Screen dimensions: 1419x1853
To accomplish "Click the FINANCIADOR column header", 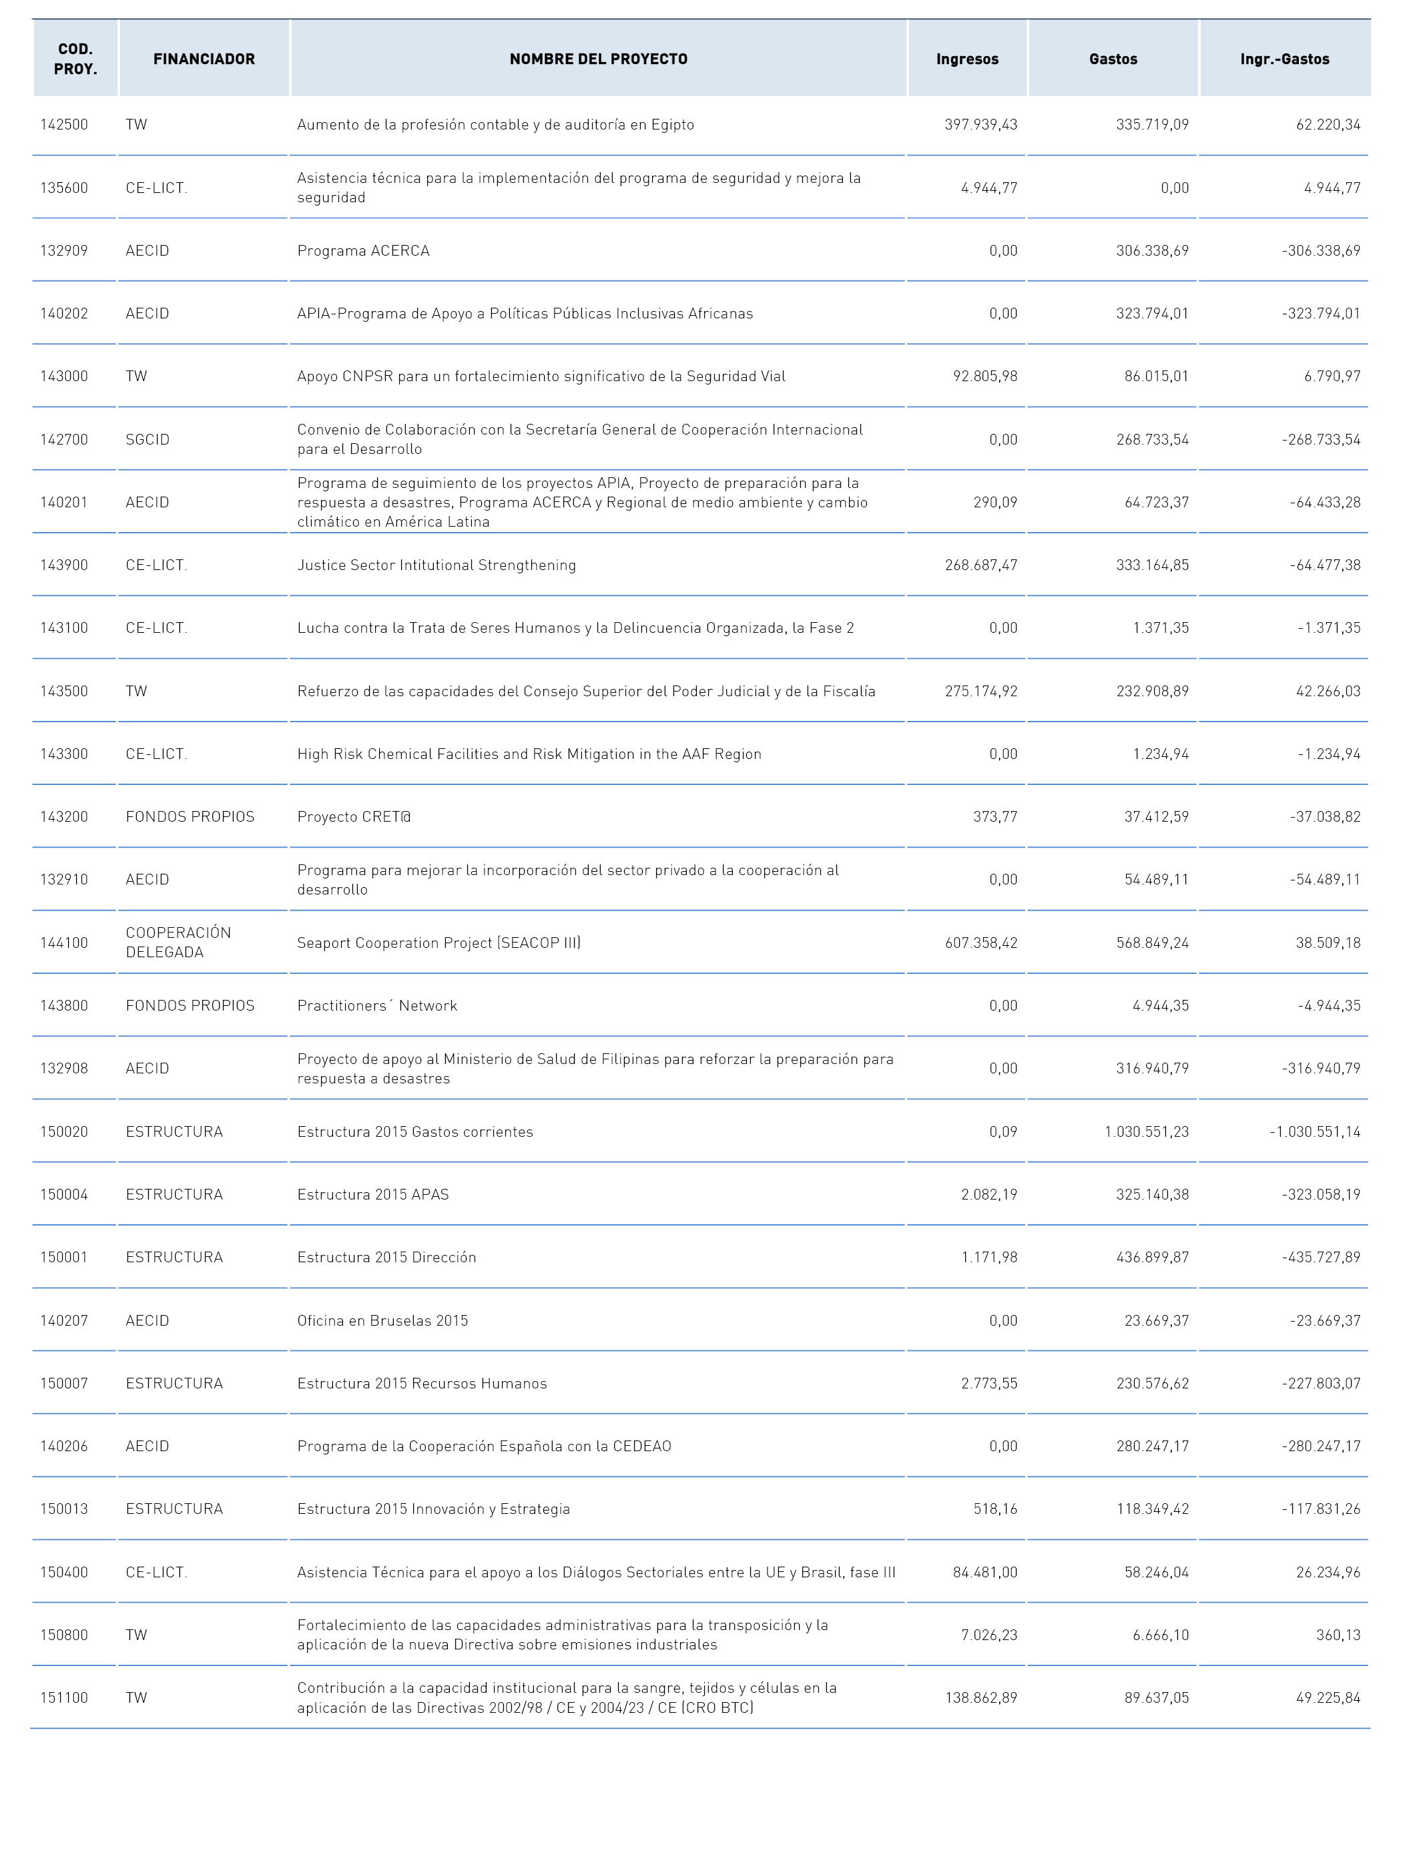I will [x=204, y=59].
